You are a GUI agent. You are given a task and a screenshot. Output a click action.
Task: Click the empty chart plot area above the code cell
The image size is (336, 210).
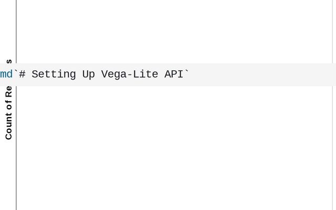173,31
